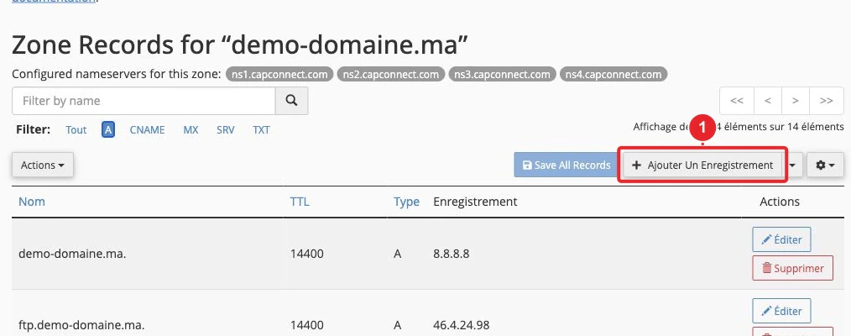Click the 46.4.24.98 record value
Screen dimensions: 851x336
click(462, 325)
